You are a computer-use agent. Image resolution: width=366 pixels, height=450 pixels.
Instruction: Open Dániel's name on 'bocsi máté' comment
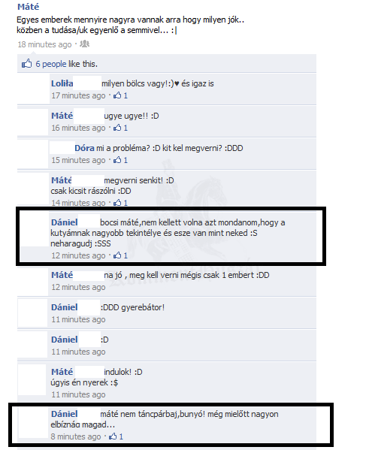pos(65,222)
